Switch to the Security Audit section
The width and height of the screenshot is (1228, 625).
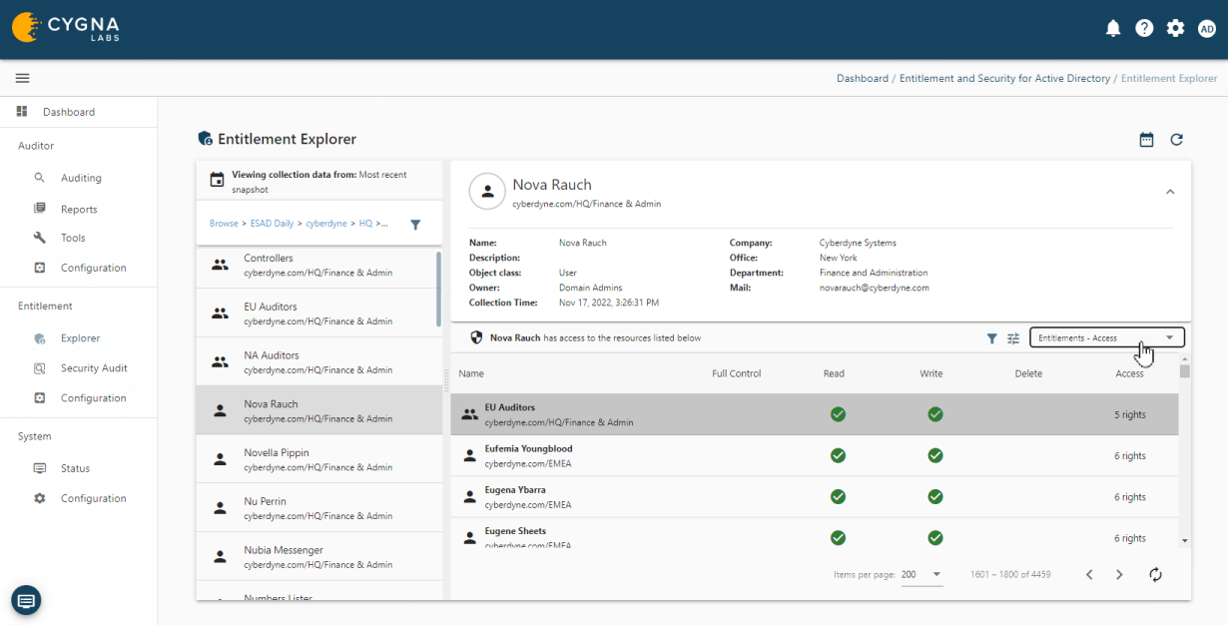tap(95, 367)
